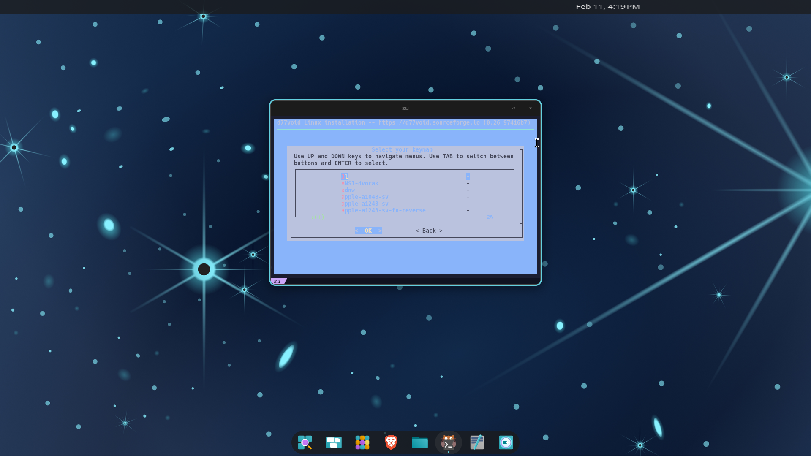Screen dimensions: 811x456
Task: Maximize the su terminal window
Action: pos(514,109)
